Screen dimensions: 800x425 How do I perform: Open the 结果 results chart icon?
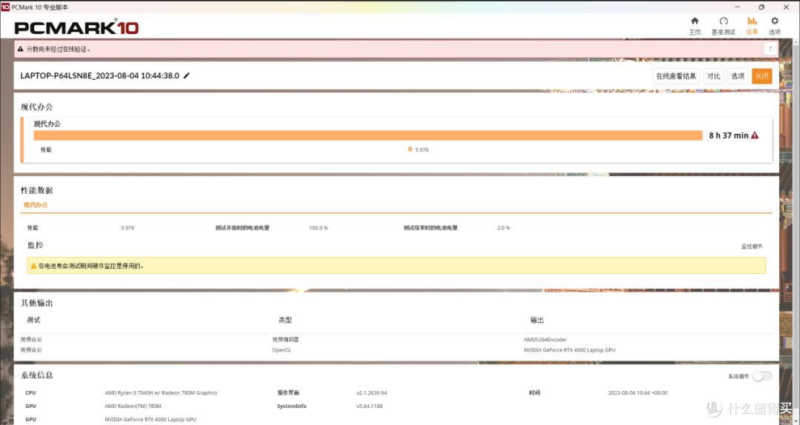pyautogui.click(x=752, y=21)
